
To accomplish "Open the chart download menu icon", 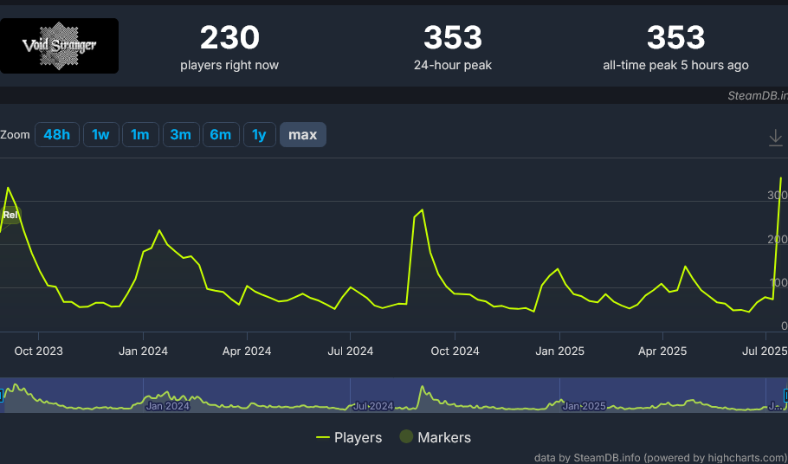I will pyautogui.click(x=775, y=138).
